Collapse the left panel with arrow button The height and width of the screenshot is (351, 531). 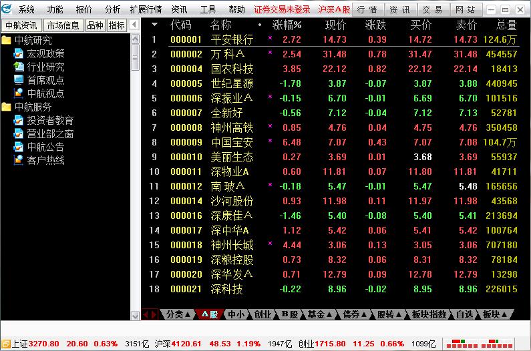click(x=134, y=25)
